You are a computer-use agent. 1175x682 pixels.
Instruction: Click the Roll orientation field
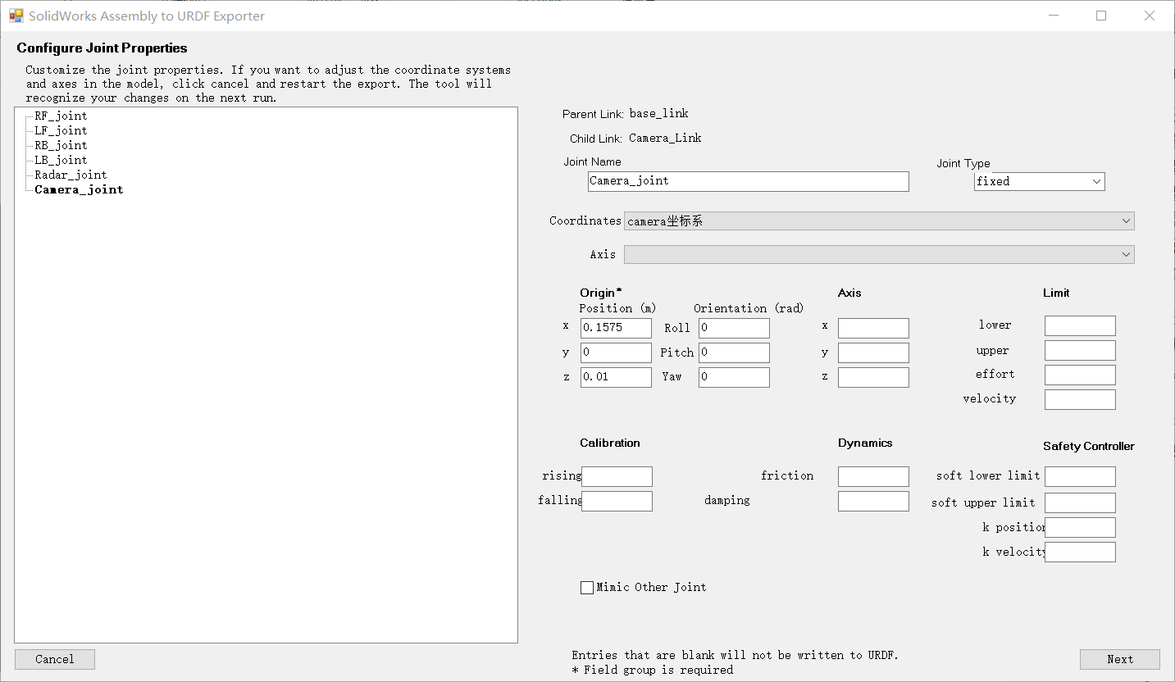[x=734, y=329]
